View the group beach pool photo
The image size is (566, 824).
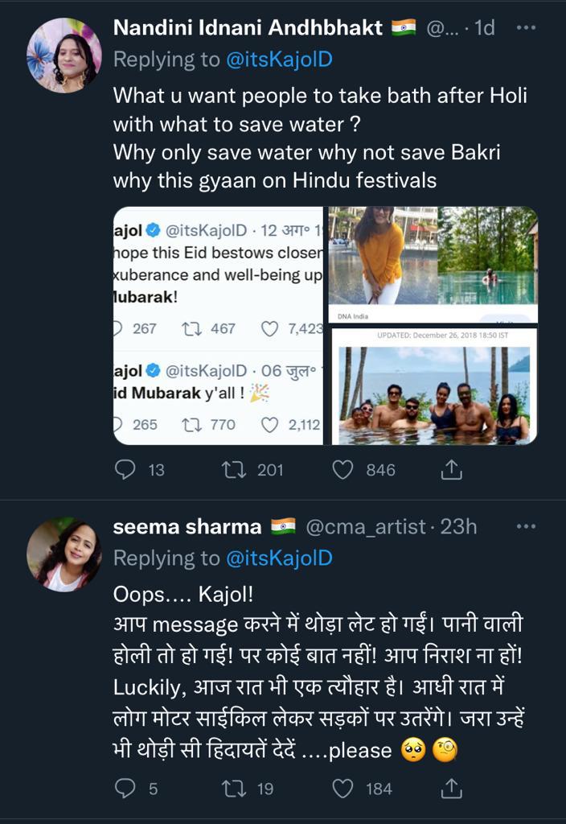(x=435, y=387)
